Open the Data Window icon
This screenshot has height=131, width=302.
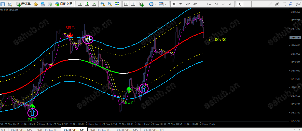pyautogui.click(x=9, y=4)
